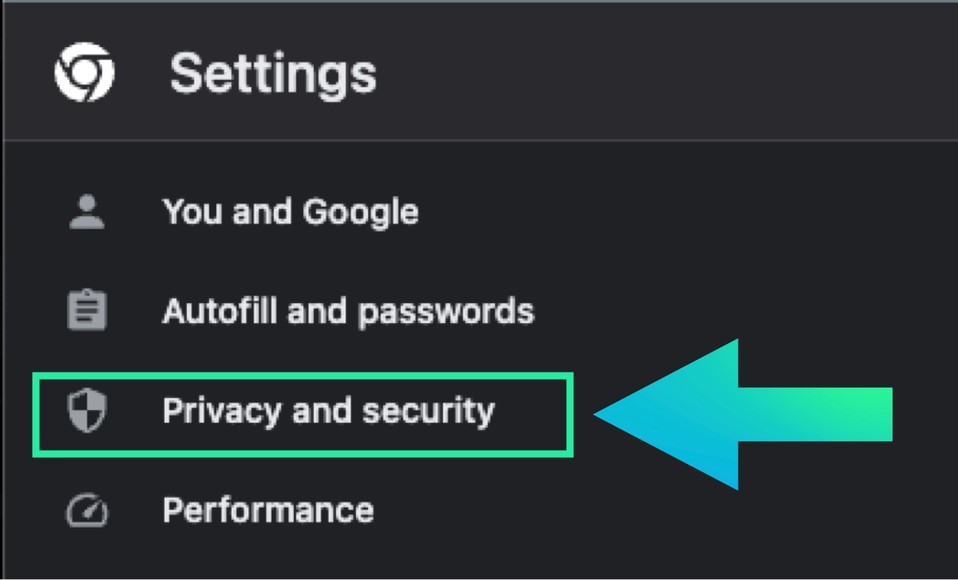Screen dimensions: 958x580
Task: Click the teal arrow pointing at Privacy
Action: pyautogui.click(x=742, y=414)
